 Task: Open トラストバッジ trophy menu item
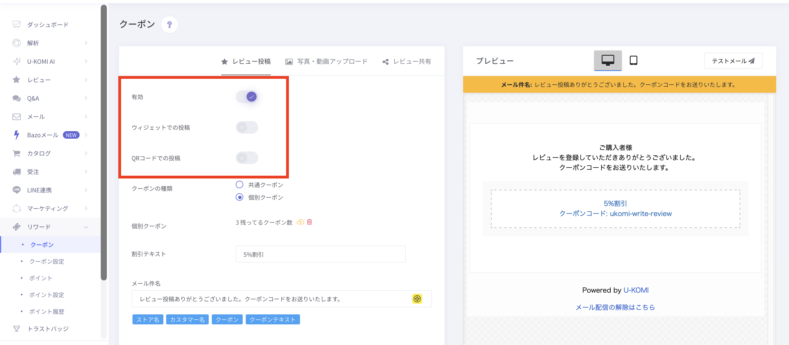[48, 329]
